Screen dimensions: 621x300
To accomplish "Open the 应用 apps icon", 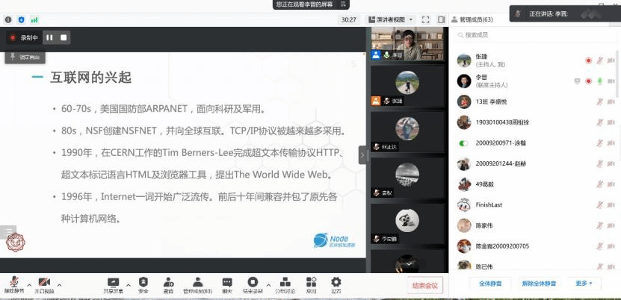I will pyautogui.click(x=312, y=282).
